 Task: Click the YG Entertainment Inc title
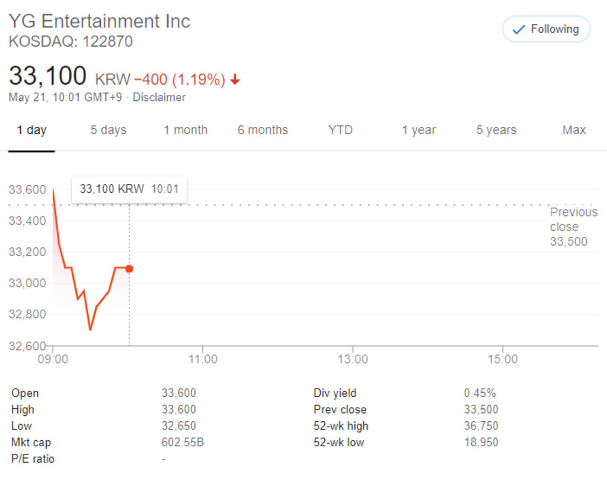pyautogui.click(x=100, y=21)
